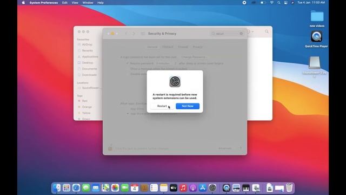The height and width of the screenshot is (195, 346).
Task: Open Control Center from menu bar
Action: pyautogui.click(x=286, y=3)
